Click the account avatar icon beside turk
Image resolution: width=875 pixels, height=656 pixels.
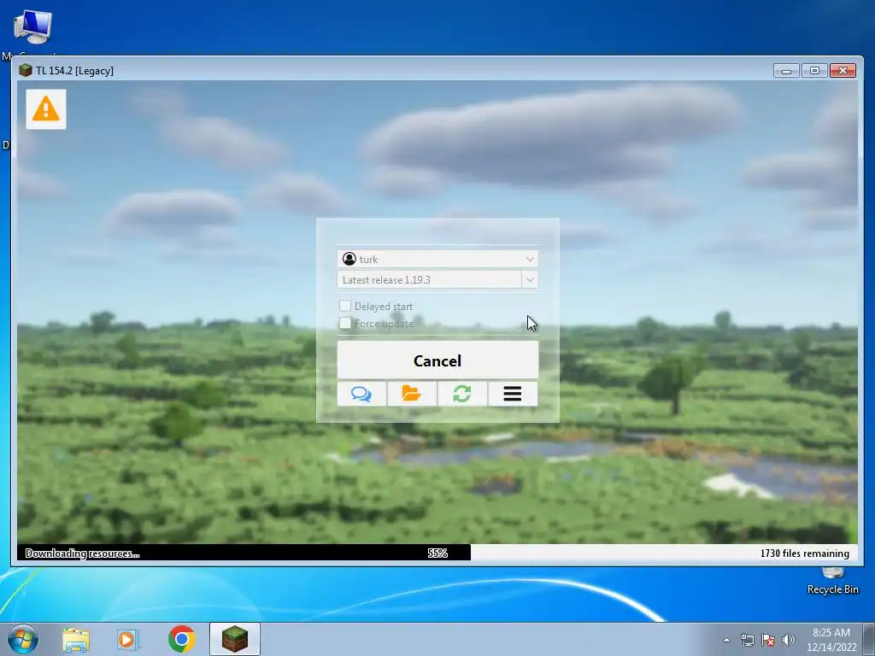[349, 259]
